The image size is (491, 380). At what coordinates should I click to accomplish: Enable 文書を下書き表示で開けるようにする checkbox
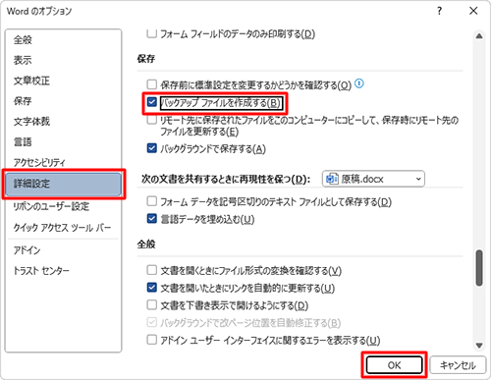click(151, 304)
